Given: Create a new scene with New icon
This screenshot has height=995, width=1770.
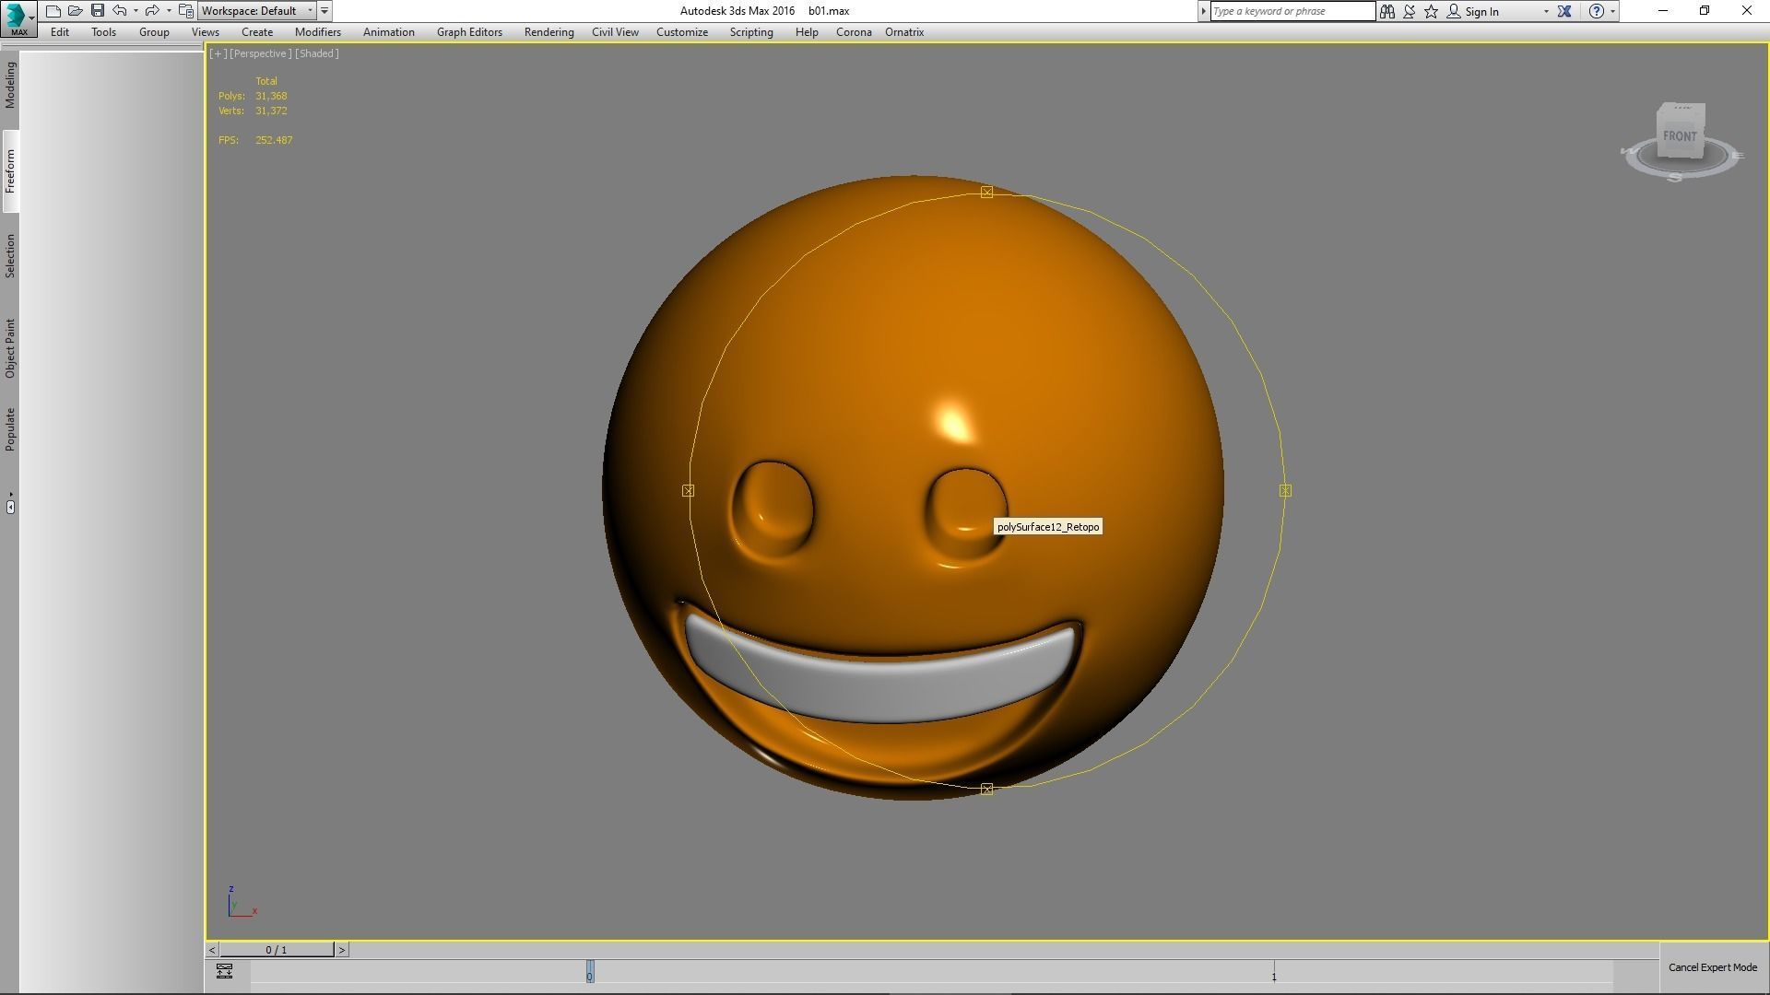Looking at the screenshot, I should [53, 11].
